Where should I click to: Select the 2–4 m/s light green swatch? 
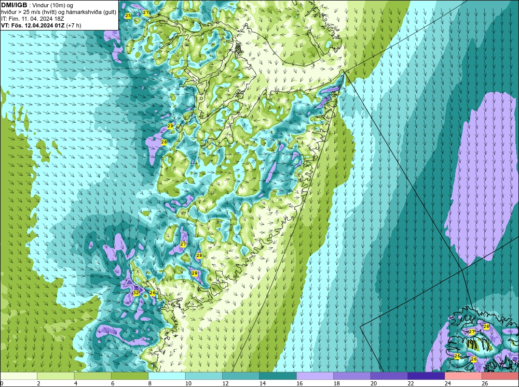56,376
